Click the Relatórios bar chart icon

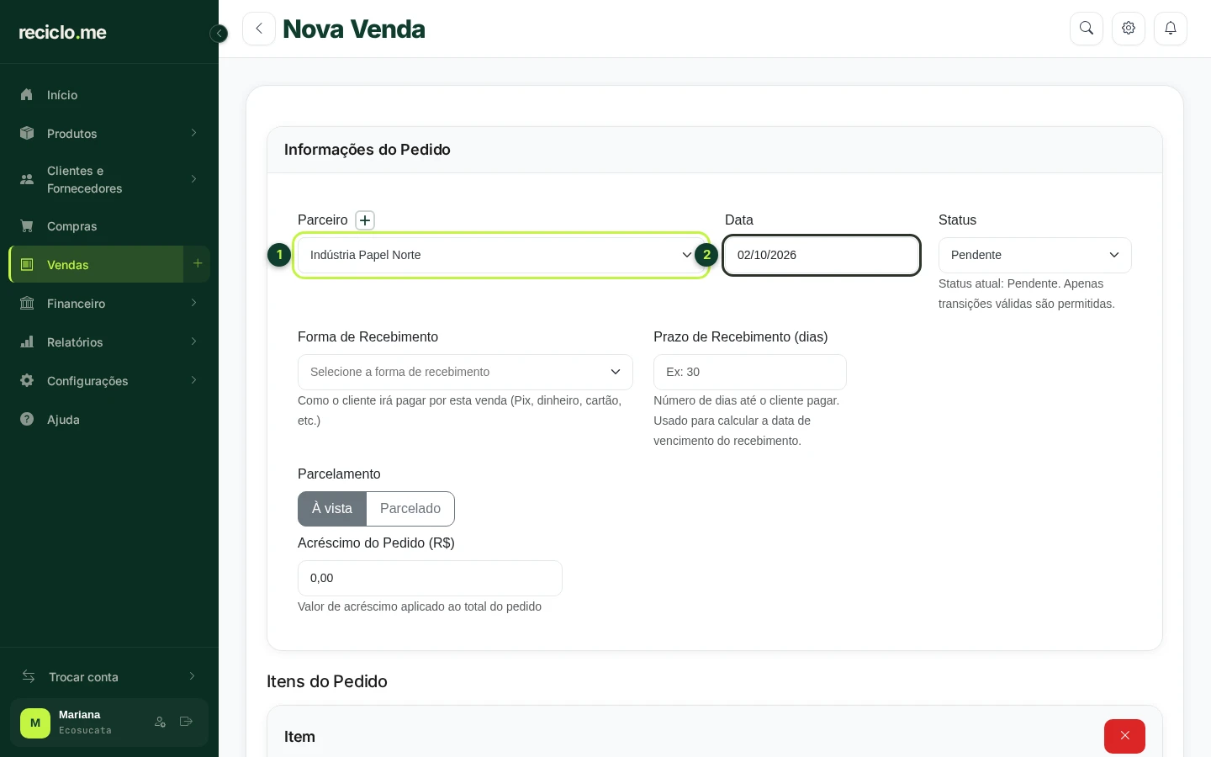[27, 342]
